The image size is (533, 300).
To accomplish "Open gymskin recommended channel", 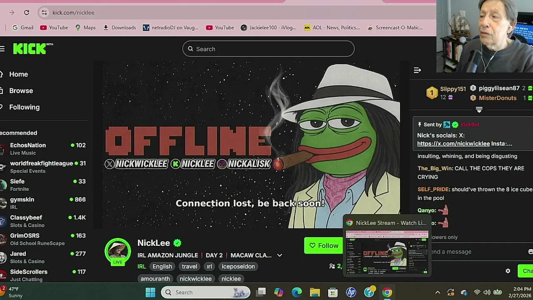I will [43, 203].
